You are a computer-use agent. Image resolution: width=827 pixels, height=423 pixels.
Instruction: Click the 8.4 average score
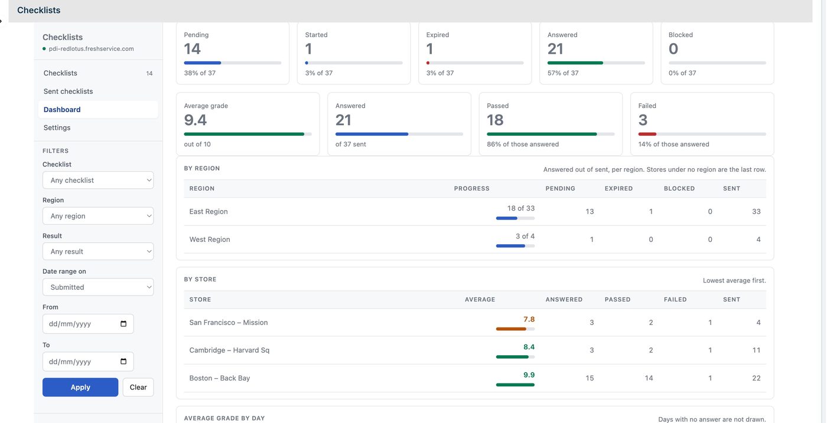[x=529, y=347]
